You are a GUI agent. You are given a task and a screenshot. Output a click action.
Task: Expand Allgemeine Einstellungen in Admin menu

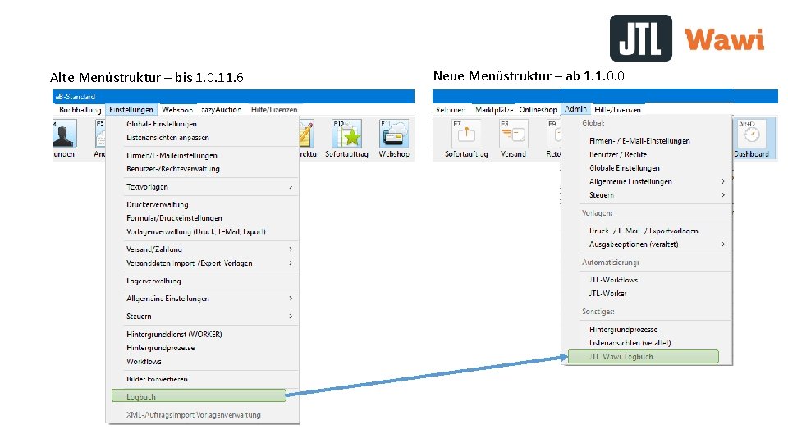tap(648, 181)
